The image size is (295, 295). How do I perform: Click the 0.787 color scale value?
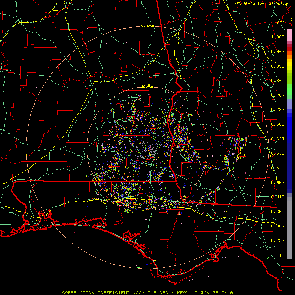point(278,95)
